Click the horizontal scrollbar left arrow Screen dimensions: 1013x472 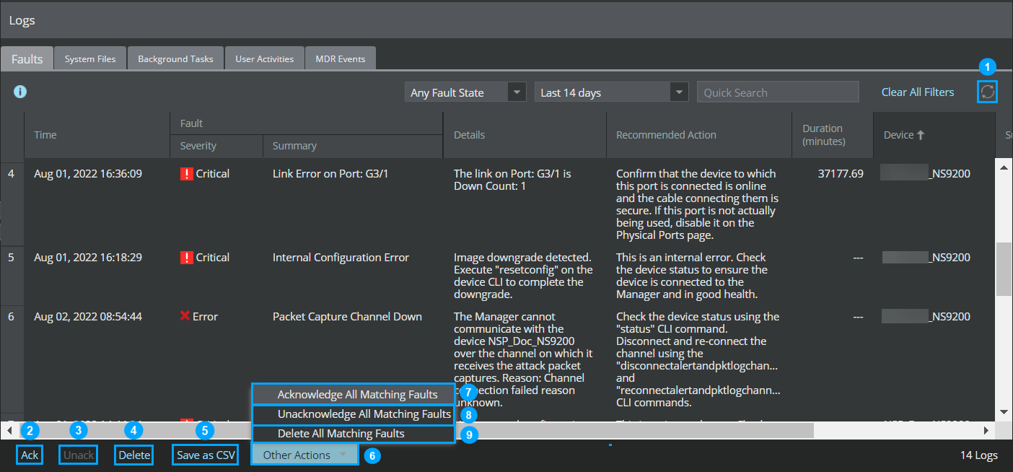9,430
